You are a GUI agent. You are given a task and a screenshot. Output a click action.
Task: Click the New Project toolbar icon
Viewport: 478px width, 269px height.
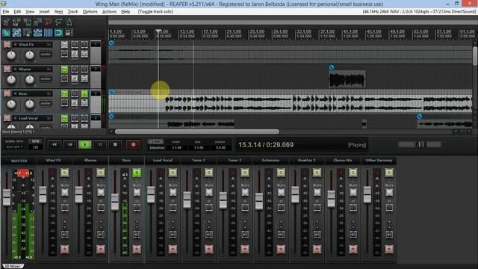(x=6, y=22)
